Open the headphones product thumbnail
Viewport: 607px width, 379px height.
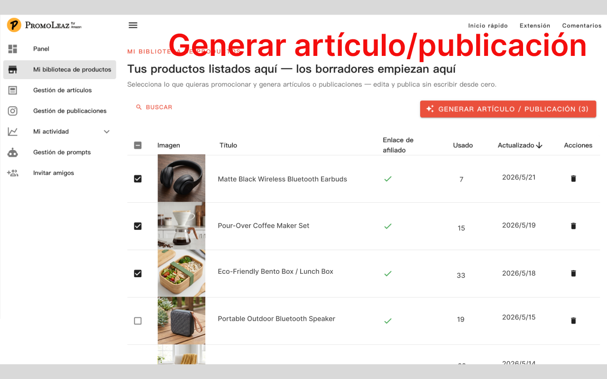(182, 179)
